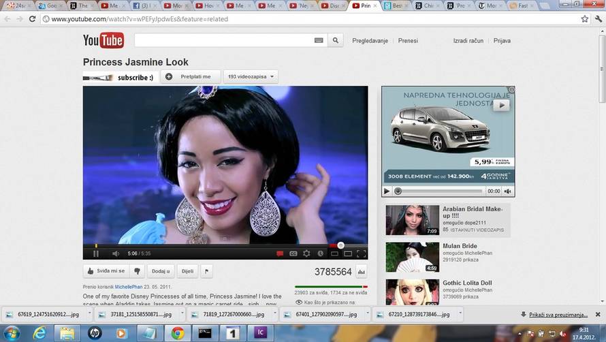
Task: Click the video progress scrubber handle
Action: coord(340,245)
